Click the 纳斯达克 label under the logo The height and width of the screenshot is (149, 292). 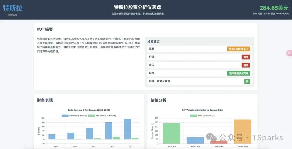[12, 15]
